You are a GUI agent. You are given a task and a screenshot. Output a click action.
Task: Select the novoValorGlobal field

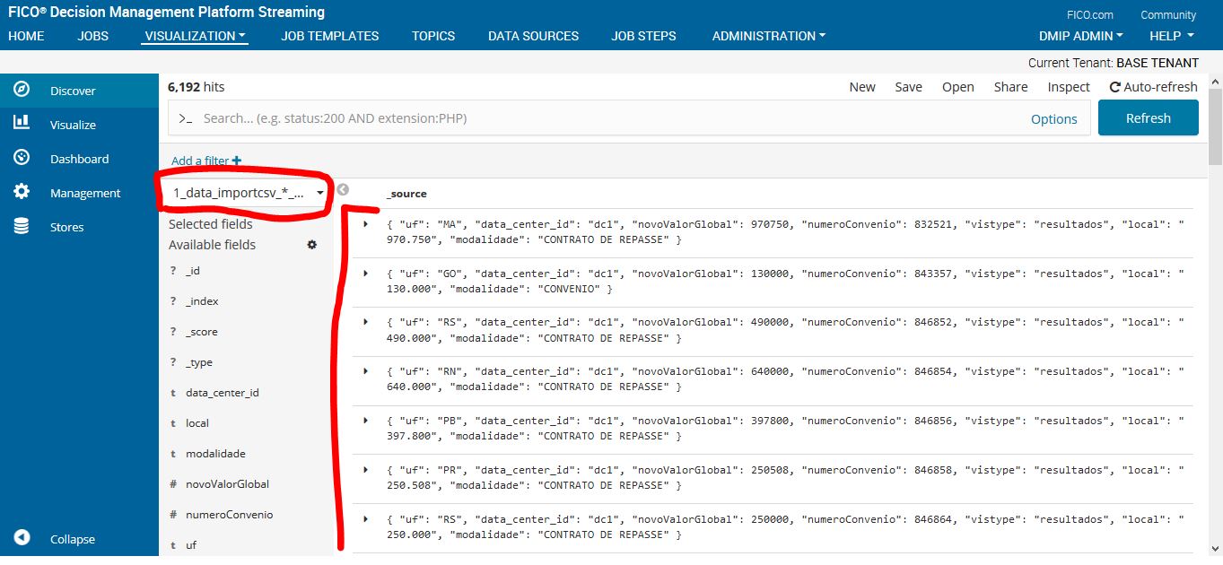[x=227, y=484]
